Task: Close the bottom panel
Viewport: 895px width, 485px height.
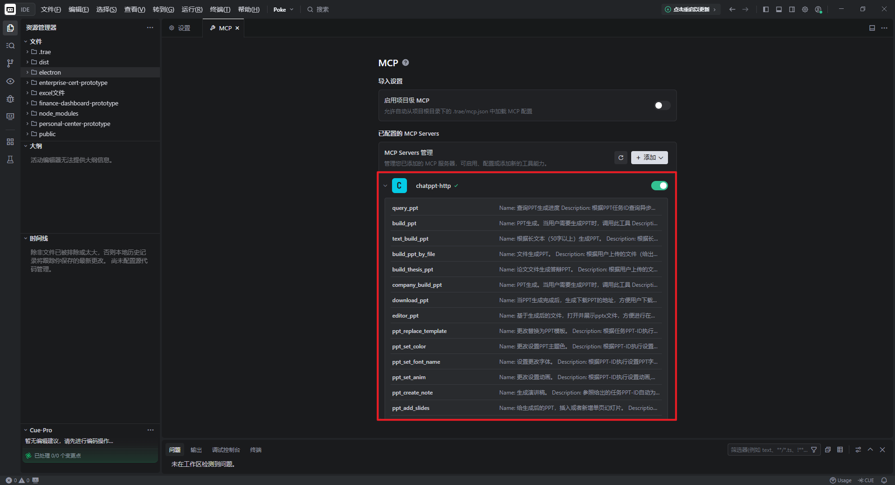Action: click(x=882, y=450)
